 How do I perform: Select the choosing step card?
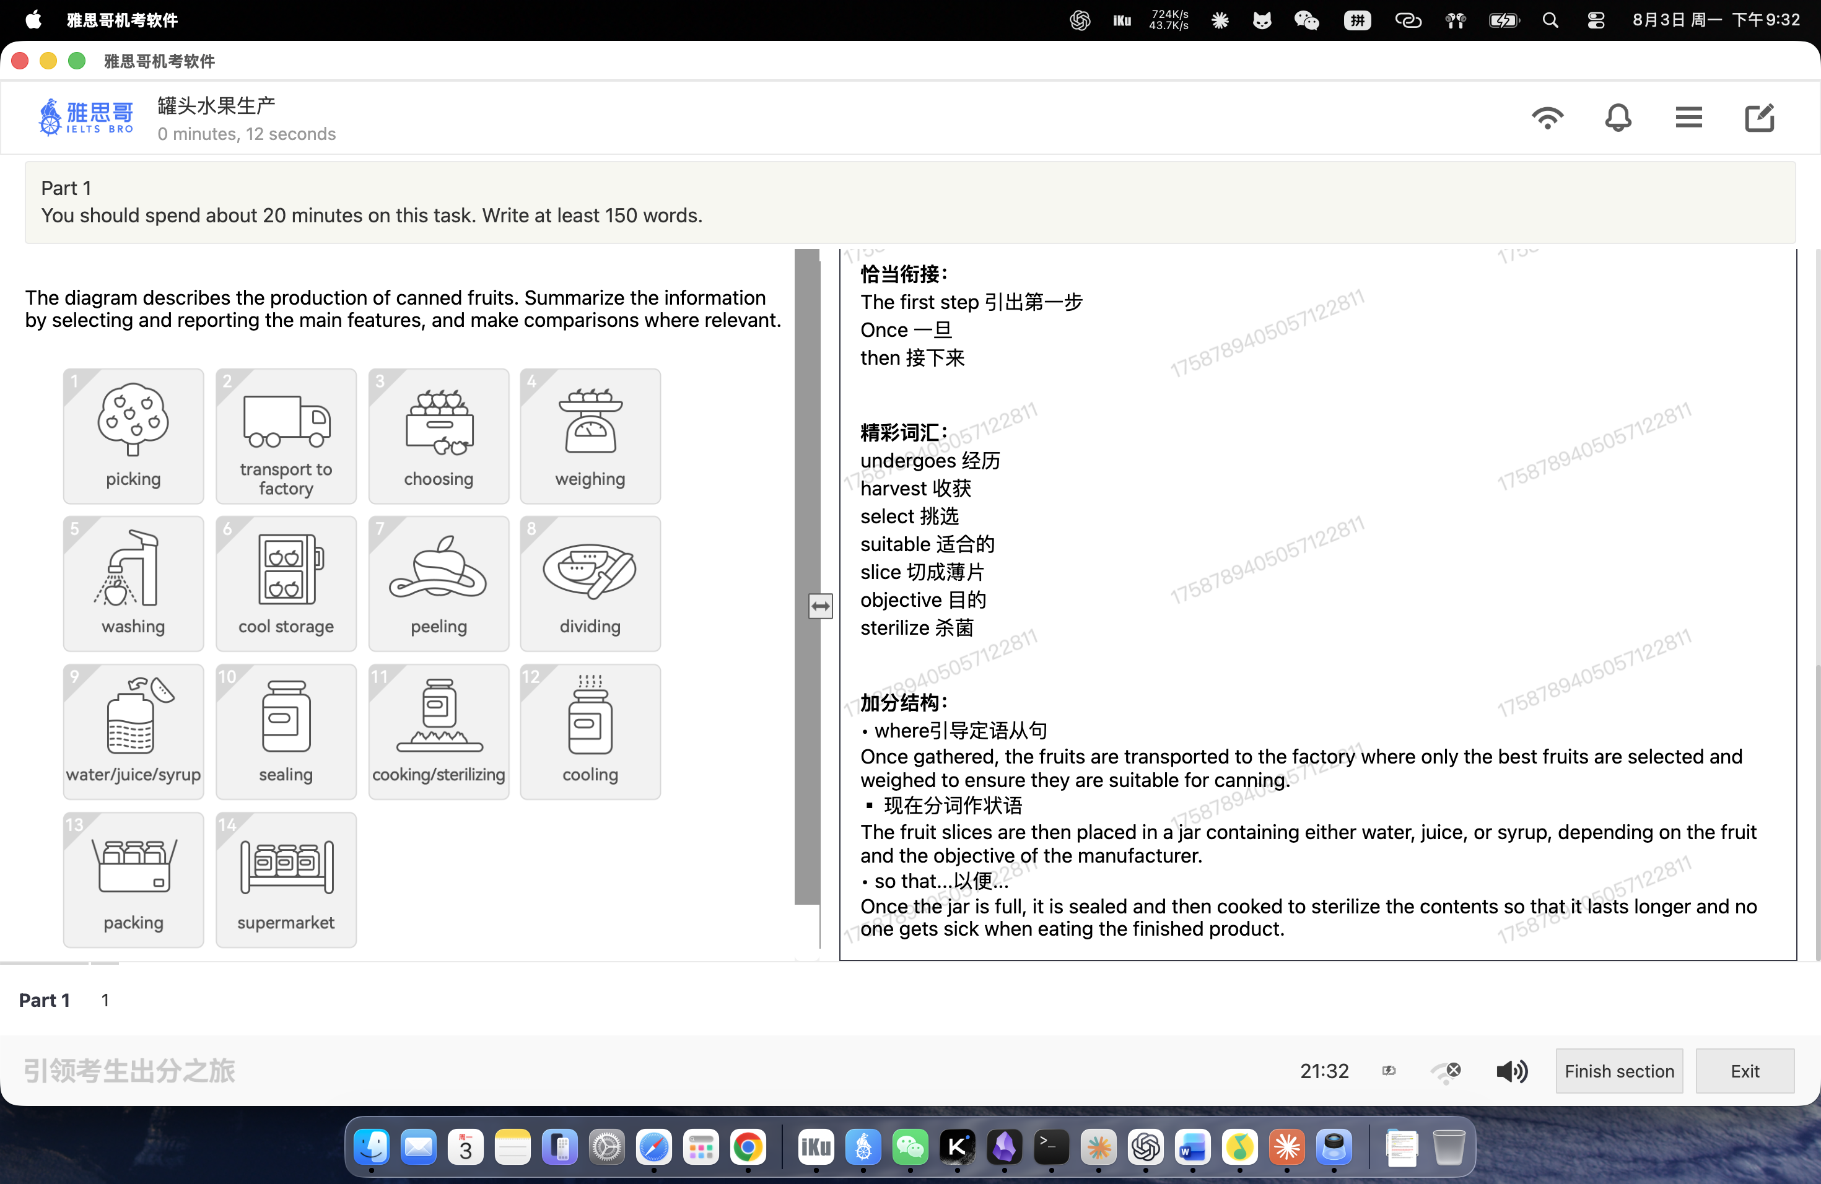[x=439, y=436]
